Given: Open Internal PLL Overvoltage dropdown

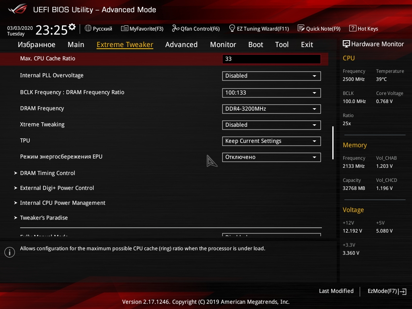Looking at the screenshot, I should point(272,76).
